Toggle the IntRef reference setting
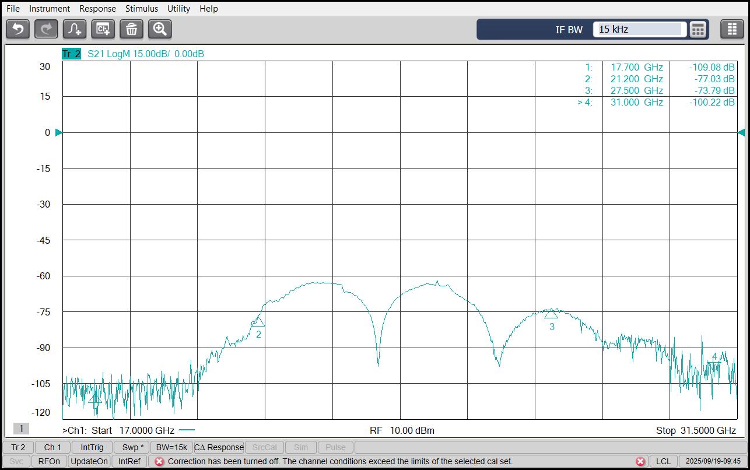 point(129,461)
